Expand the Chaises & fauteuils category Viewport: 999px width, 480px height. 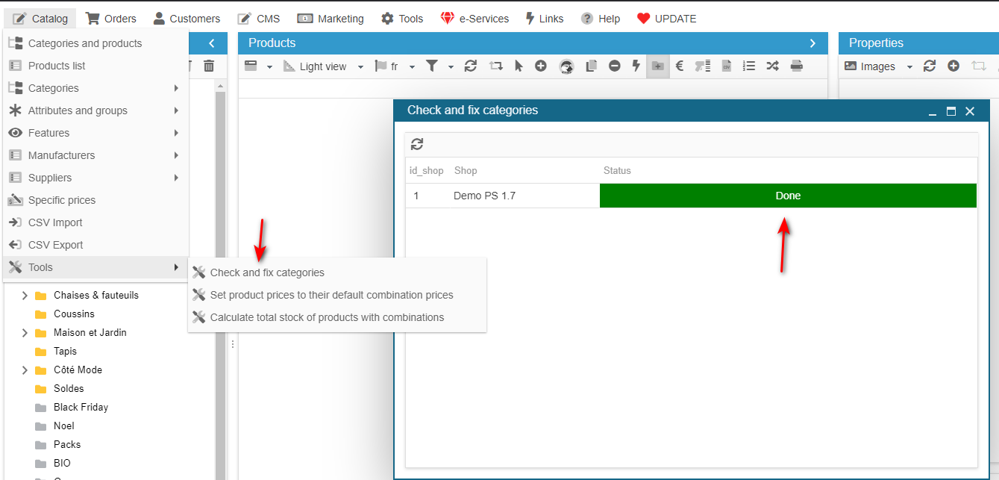click(25, 296)
